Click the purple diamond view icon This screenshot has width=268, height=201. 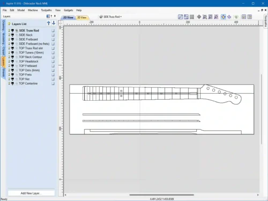229,17
